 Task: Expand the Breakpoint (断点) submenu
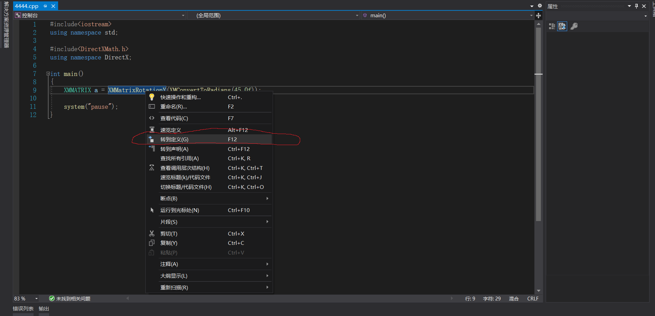point(209,199)
